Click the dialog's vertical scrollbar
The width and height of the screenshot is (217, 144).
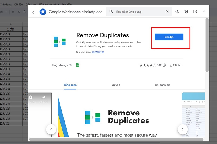pos(207,45)
